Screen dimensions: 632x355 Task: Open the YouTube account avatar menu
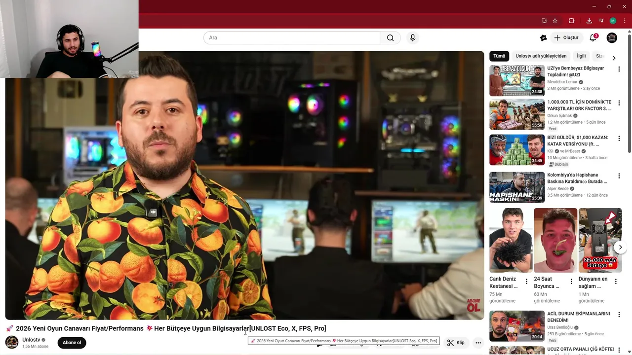click(x=612, y=38)
